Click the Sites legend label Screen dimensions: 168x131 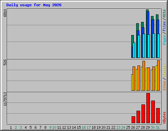[x=164, y=86]
